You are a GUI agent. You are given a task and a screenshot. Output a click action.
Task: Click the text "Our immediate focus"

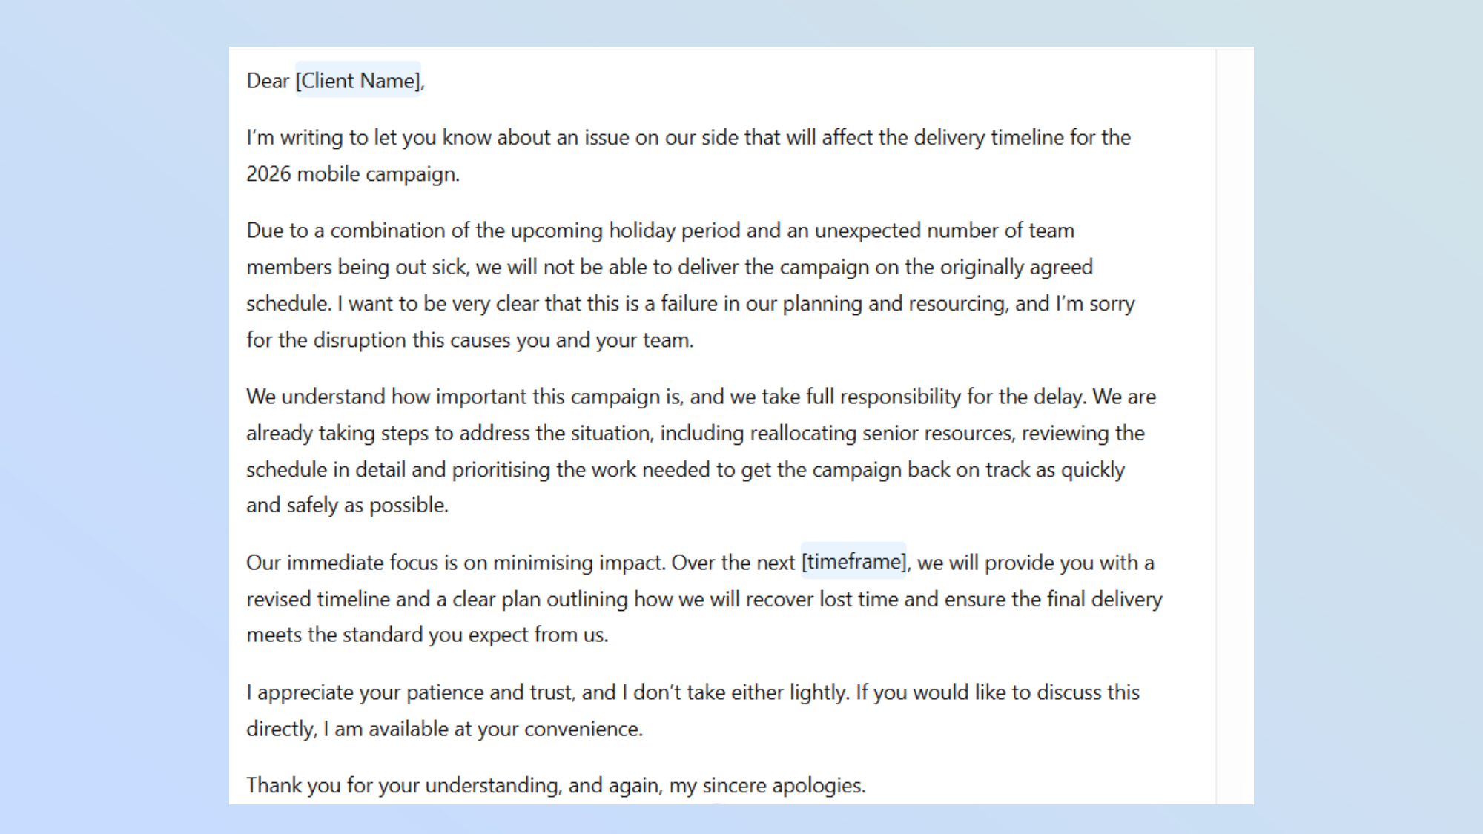tap(342, 563)
